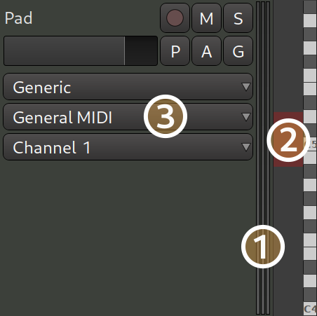Click the General MIDI dropdown arrow

click(245, 117)
